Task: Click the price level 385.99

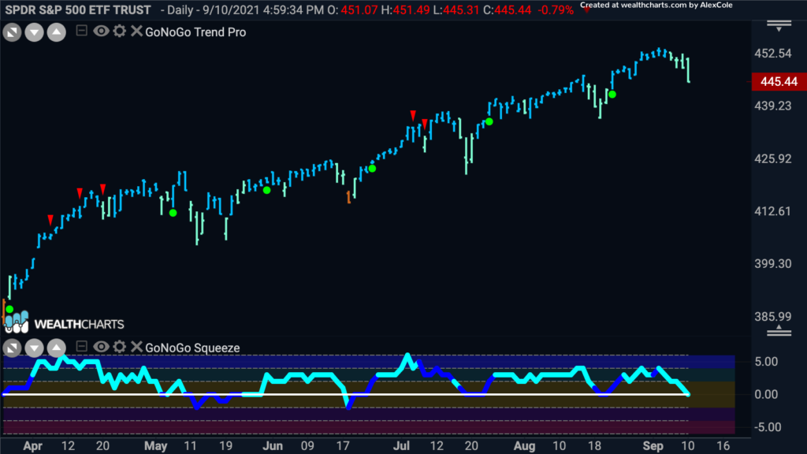Action: tap(772, 317)
